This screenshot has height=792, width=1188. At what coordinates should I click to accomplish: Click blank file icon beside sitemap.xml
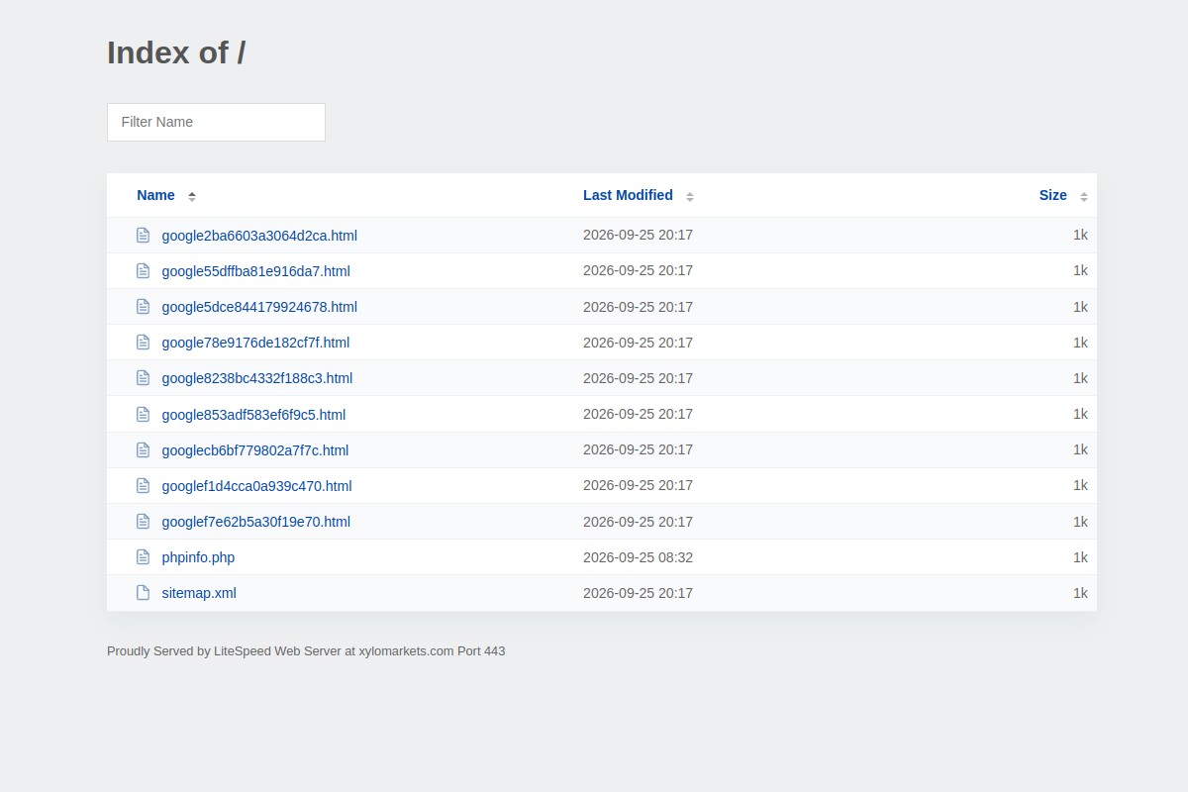(143, 593)
